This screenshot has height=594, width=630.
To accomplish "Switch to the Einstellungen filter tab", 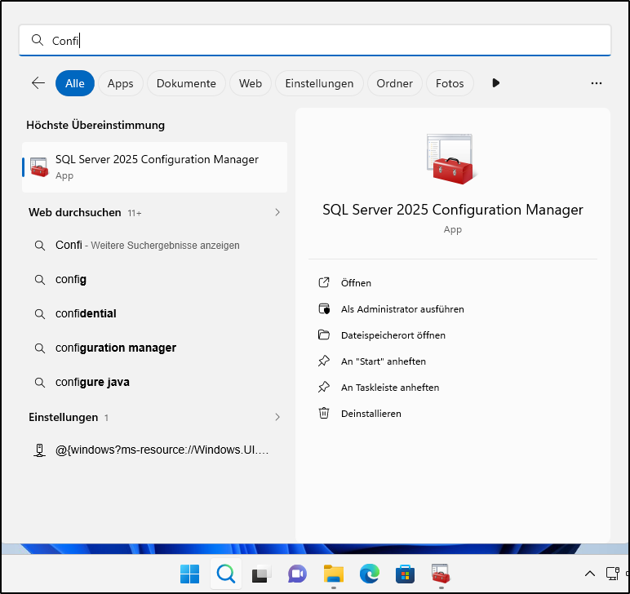I will pos(319,83).
